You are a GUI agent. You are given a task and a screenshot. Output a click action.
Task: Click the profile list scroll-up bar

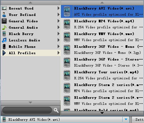tap(102, 3)
